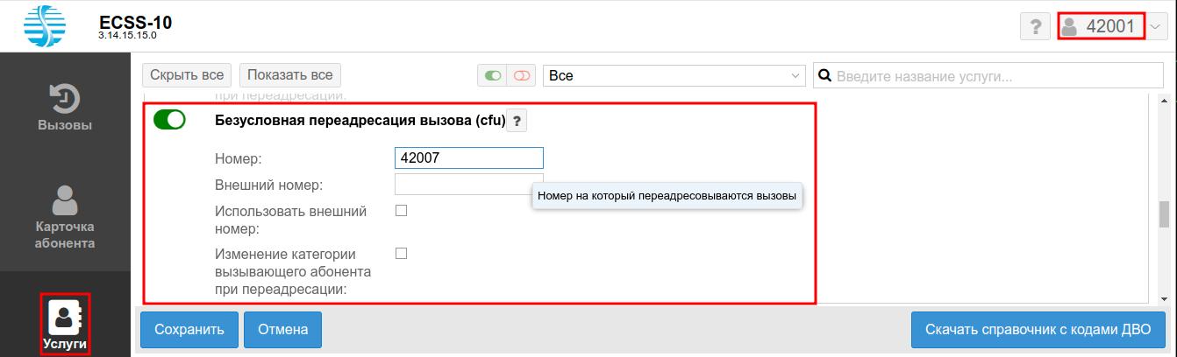
Task: Open the Карточка абонента section
Action: tap(65, 217)
